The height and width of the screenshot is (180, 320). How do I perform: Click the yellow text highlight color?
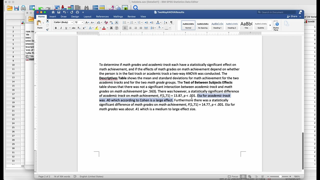point(97,28)
